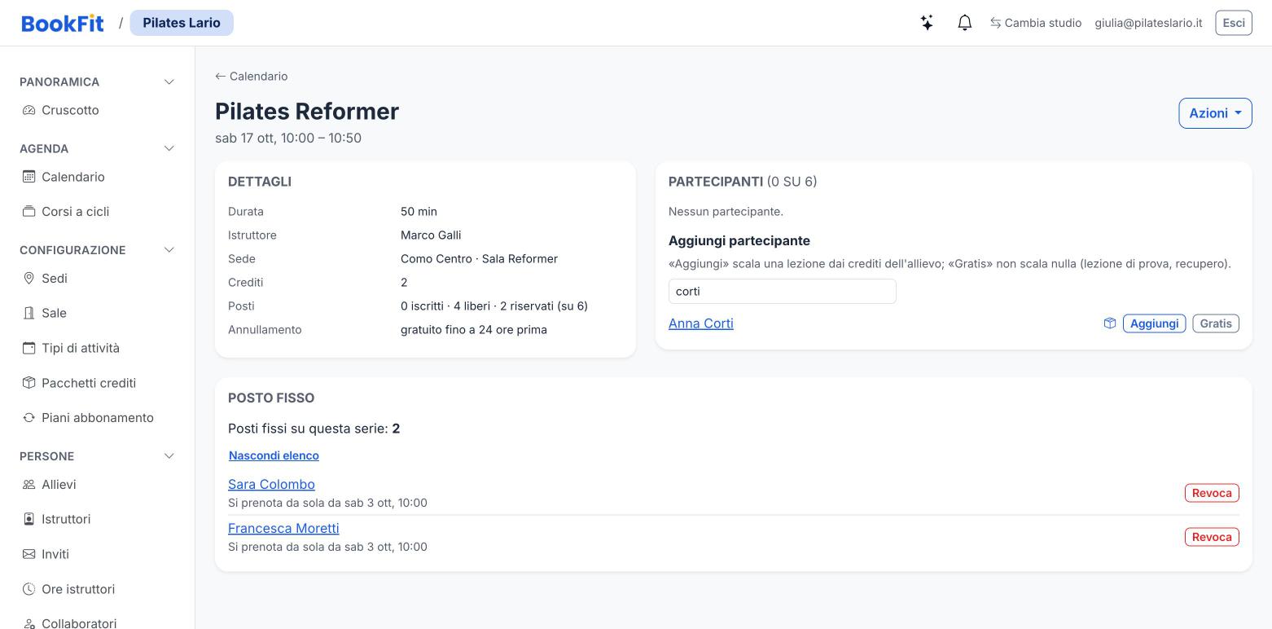The width and height of the screenshot is (1272, 629).
Task: Click the Tipi di attività icon
Action: [29, 348]
